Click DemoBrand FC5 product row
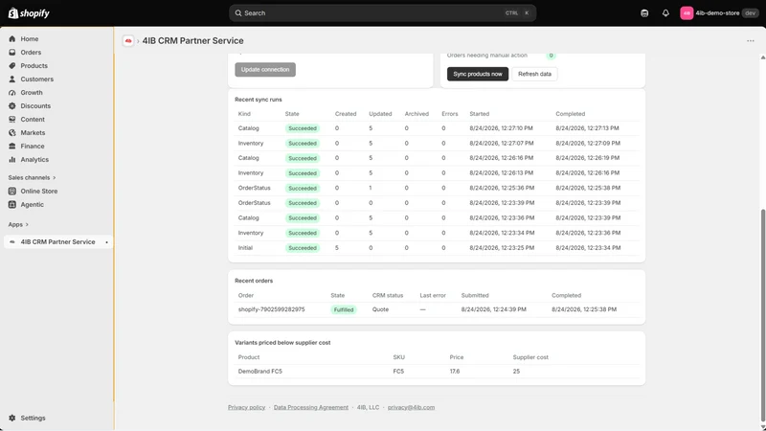The image size is (766, 431). (437, 372)
